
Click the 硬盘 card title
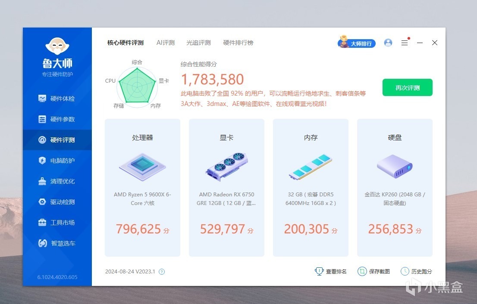tap(395, 137)
